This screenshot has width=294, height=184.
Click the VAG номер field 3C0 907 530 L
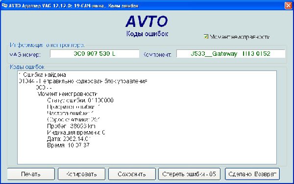95,54
